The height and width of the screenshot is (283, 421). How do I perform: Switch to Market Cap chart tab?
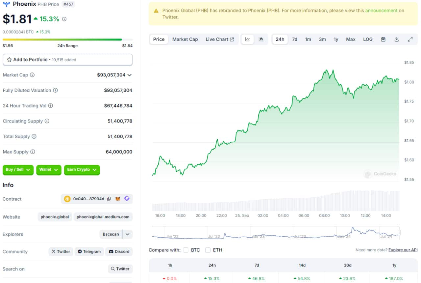185,39
